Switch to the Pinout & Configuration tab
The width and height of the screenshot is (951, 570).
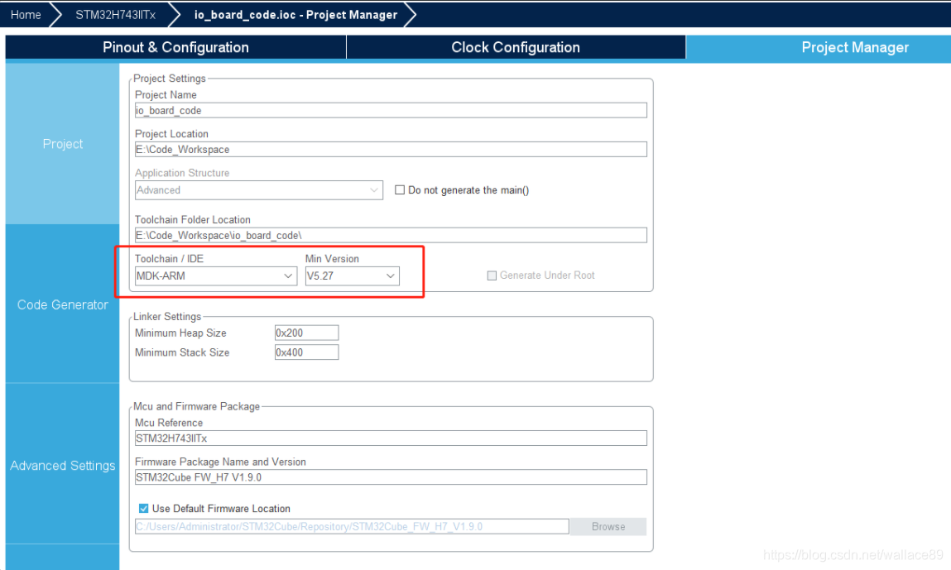point(175,47)
